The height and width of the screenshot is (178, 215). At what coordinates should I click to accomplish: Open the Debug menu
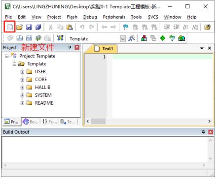[x=90, y=17]
